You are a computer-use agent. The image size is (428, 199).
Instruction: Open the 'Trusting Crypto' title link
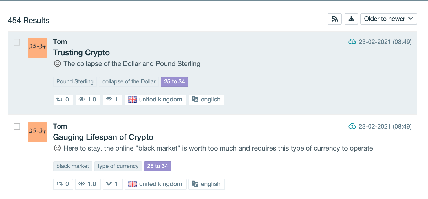pyautogui.click(x=81, y=53)
